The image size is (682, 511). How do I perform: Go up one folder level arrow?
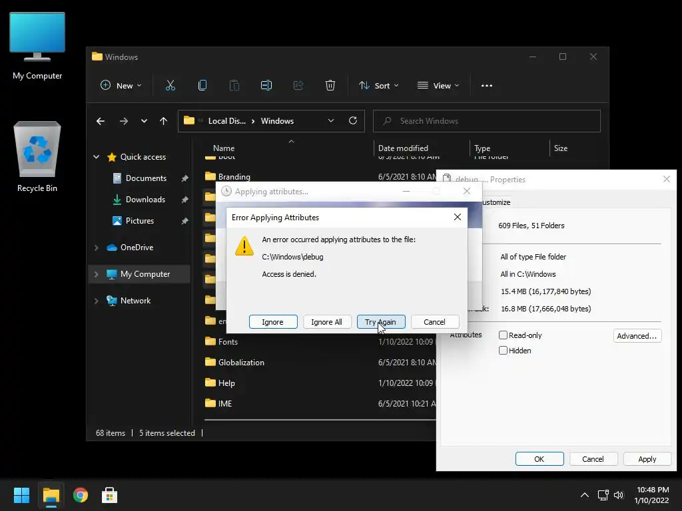pos(163,121)
